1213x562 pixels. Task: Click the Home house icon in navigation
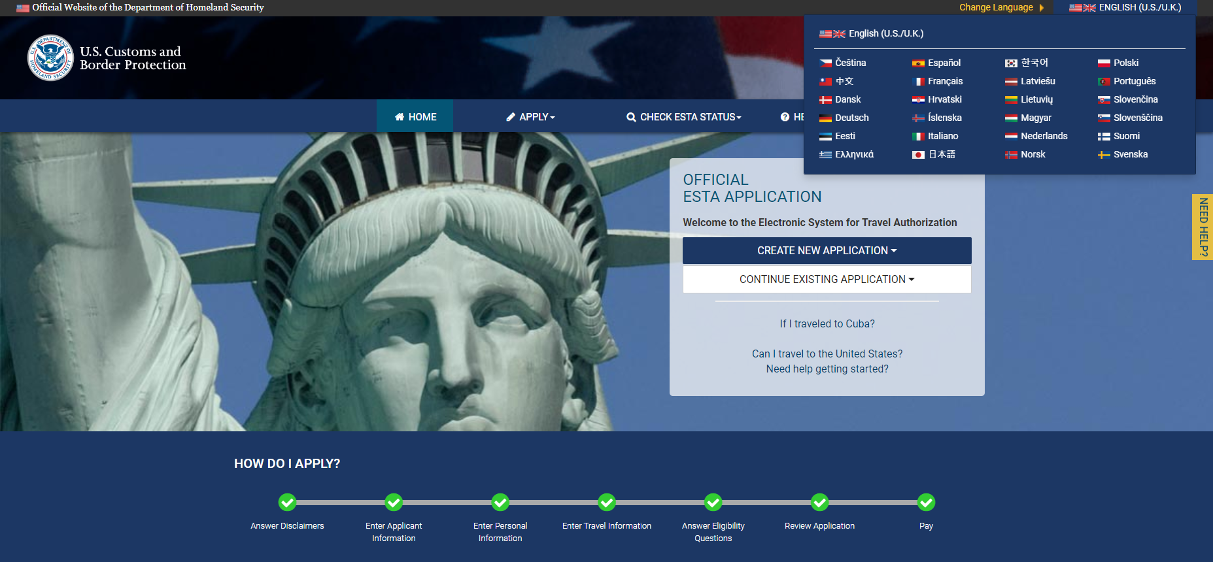coord(400,117)
